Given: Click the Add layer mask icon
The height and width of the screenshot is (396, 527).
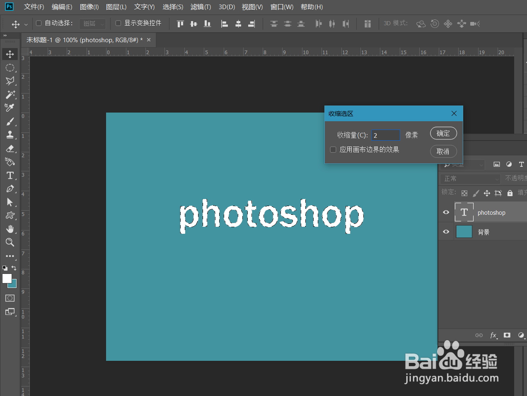Looking at the screenshot, I should coord(507,335).
